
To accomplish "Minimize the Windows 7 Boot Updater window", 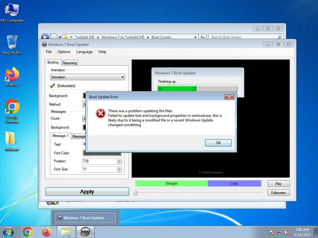I will pos(268,45).
